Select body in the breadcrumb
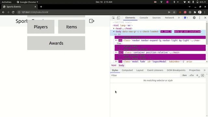Screen dimensions: 208x117 [x=121, y=65]
